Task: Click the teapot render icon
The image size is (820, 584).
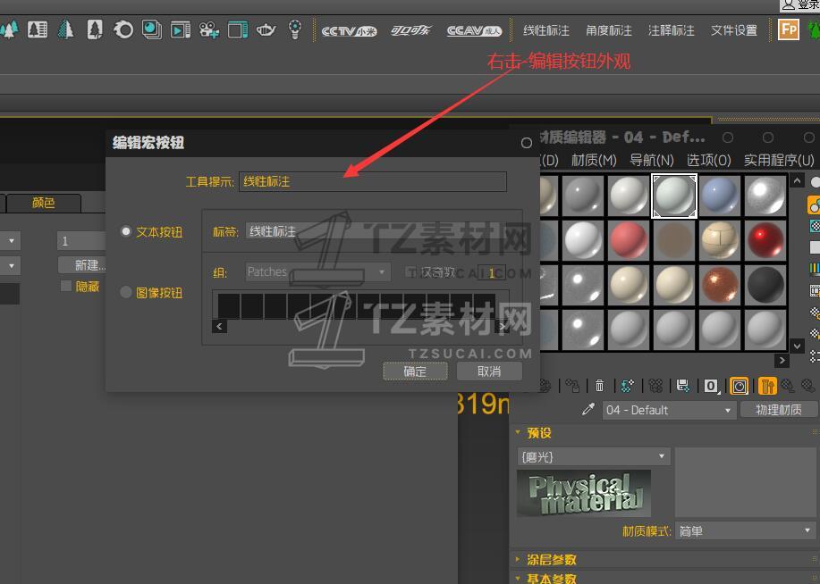Action: 266,29
